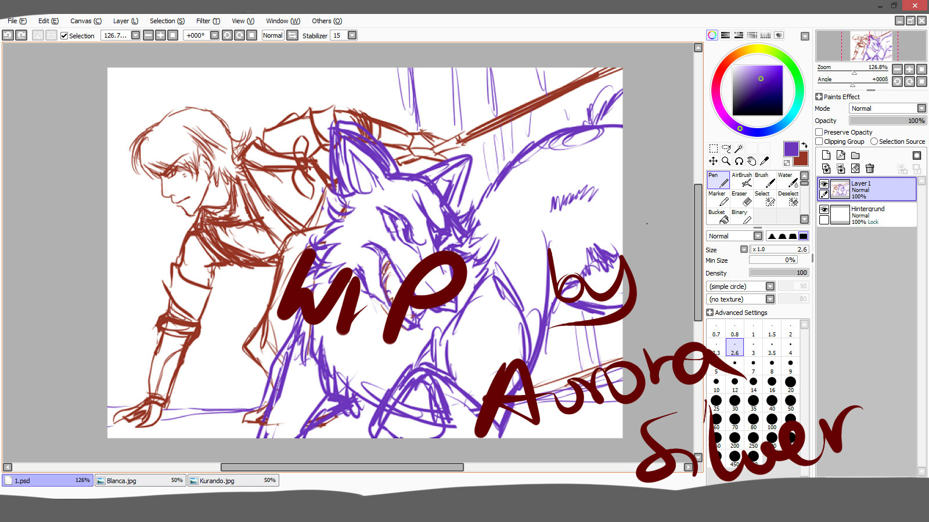The height and width of the screenshot is (522, 929).
Task: Activate the zoom magnifier tool
Action: tap(726, 161)
